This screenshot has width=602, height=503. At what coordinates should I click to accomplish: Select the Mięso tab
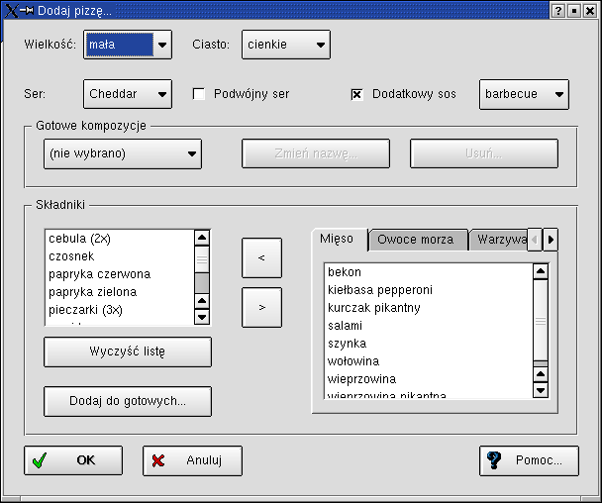337,239
